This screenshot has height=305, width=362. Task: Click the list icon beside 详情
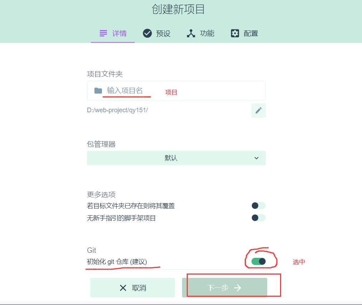click(103, 33)
